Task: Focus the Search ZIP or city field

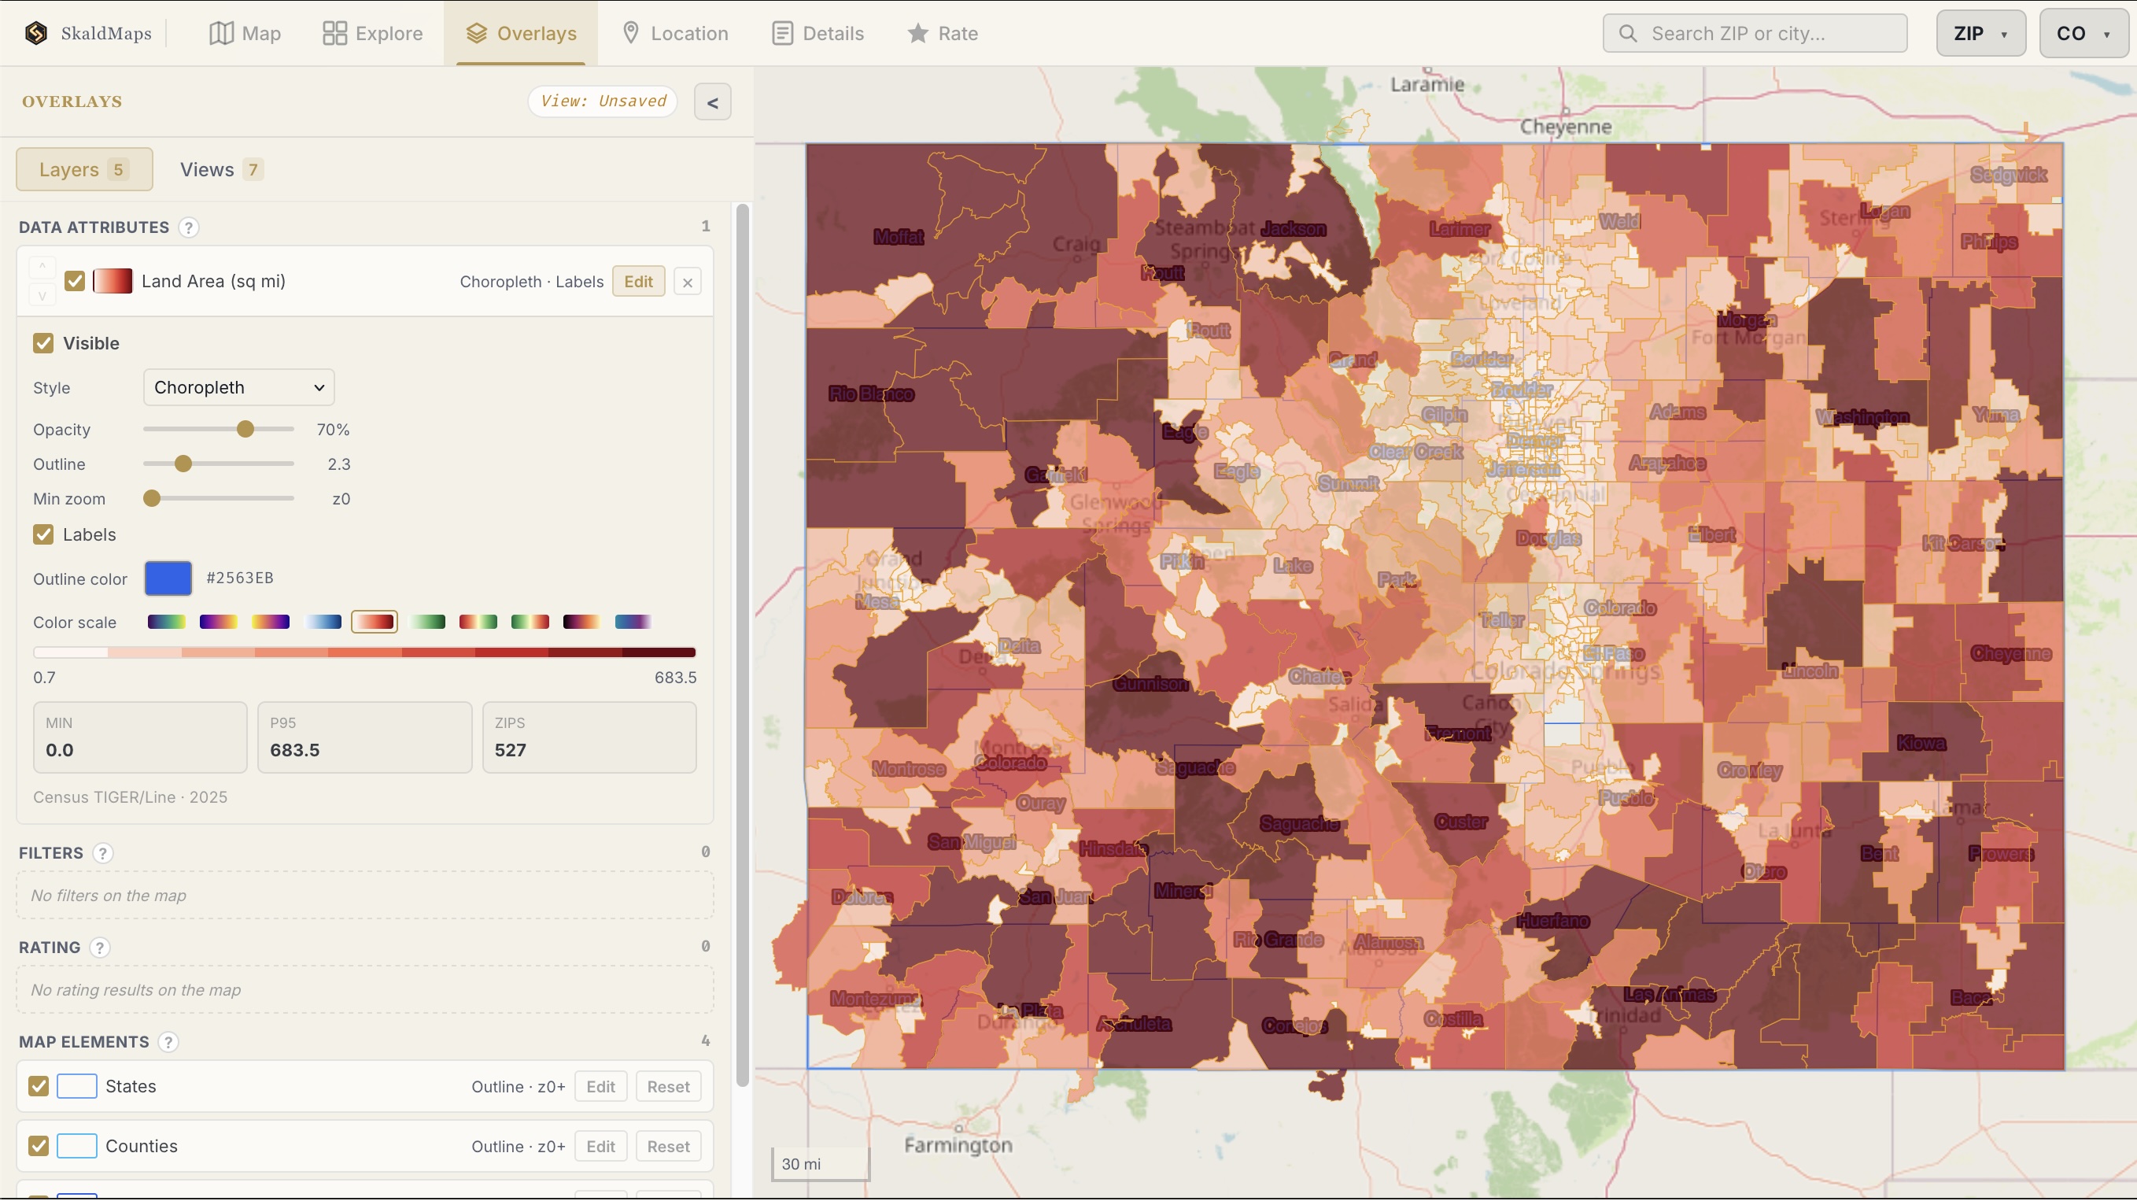Action: 1755,33
